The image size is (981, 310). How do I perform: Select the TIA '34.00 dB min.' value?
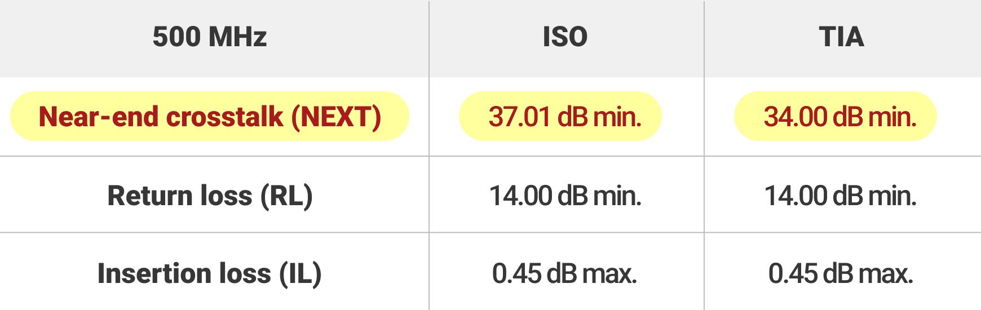click(x=840, y=117)
